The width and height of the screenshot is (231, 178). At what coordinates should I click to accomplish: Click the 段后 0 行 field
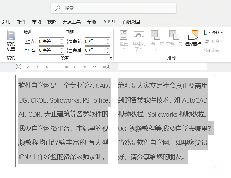click(x=97, y=50)
